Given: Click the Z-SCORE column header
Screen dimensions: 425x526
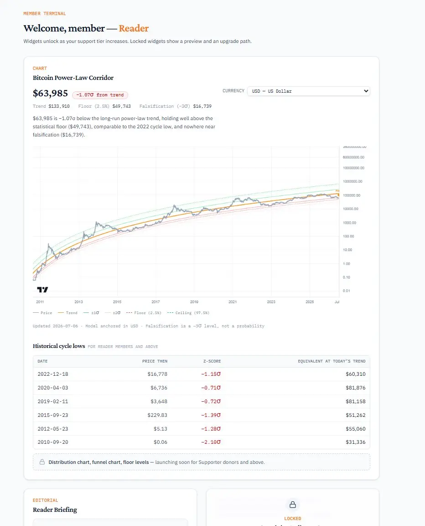Looking at the screenshot, I should click(x=212, y=361).
